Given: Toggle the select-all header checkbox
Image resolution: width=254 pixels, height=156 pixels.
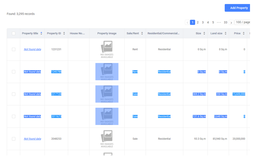Looking at the screenshot, I should click(x=14, y=33).
